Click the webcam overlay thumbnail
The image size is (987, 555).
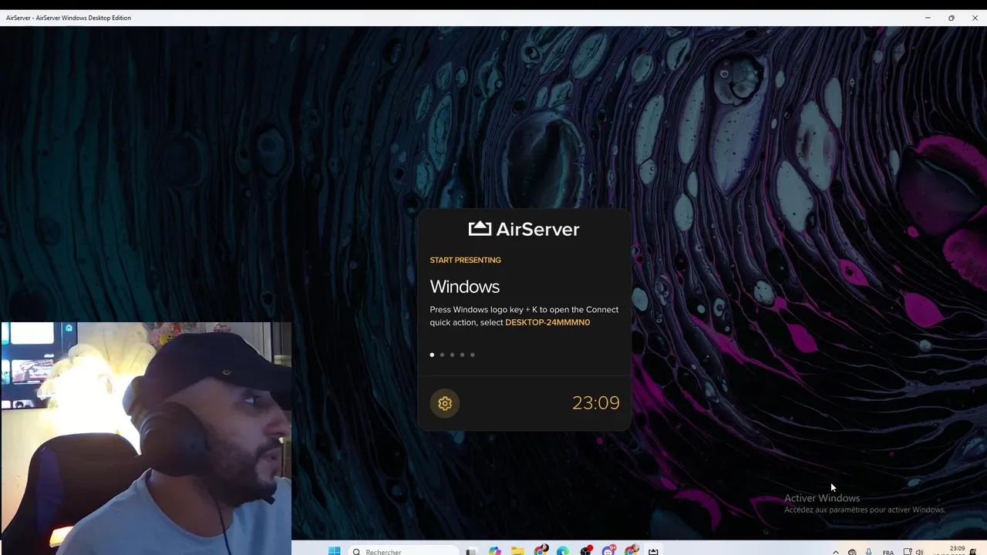146,439
